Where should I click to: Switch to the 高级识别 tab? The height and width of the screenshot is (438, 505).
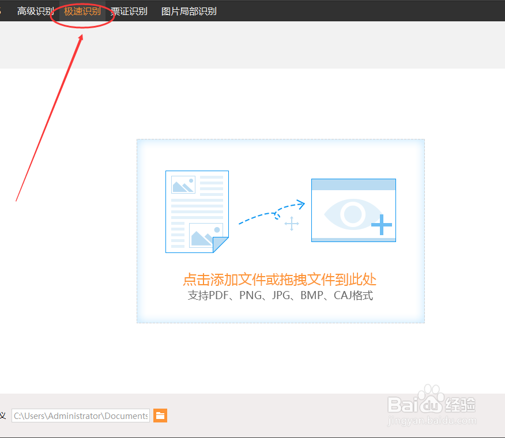[x=35, y=10]
